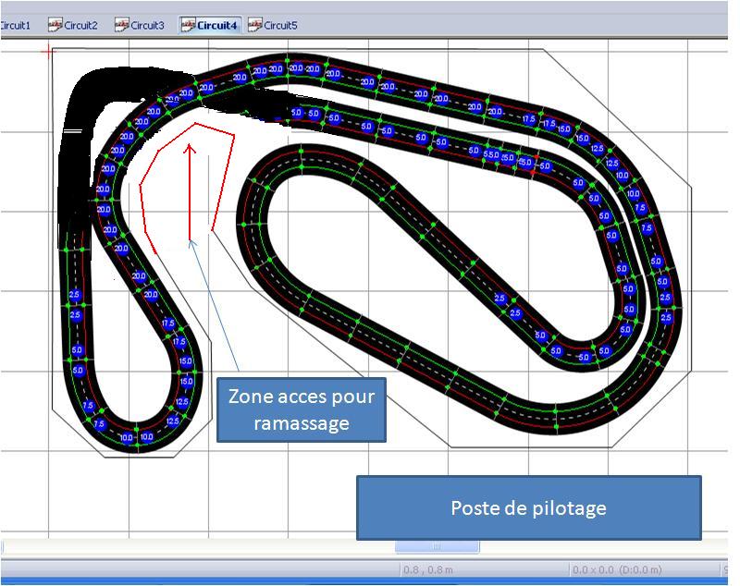Click the red origin cross marker
Image resolution: width=740 pixels, height=586 pixels.
pyautogui.click(x=47, y=52)
